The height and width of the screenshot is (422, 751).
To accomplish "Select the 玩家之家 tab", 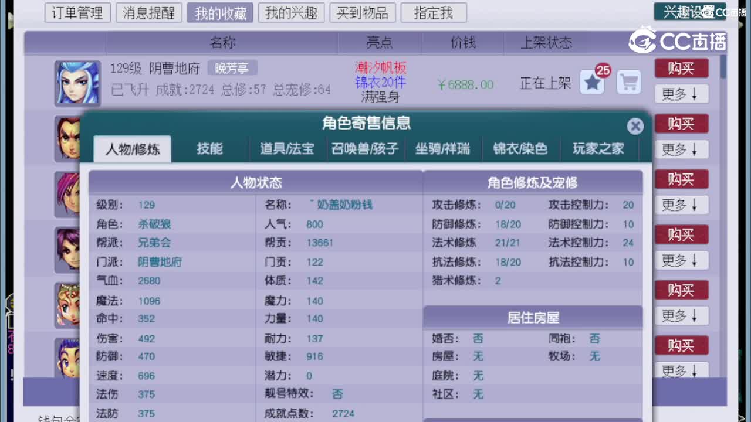I will (598, 148).
